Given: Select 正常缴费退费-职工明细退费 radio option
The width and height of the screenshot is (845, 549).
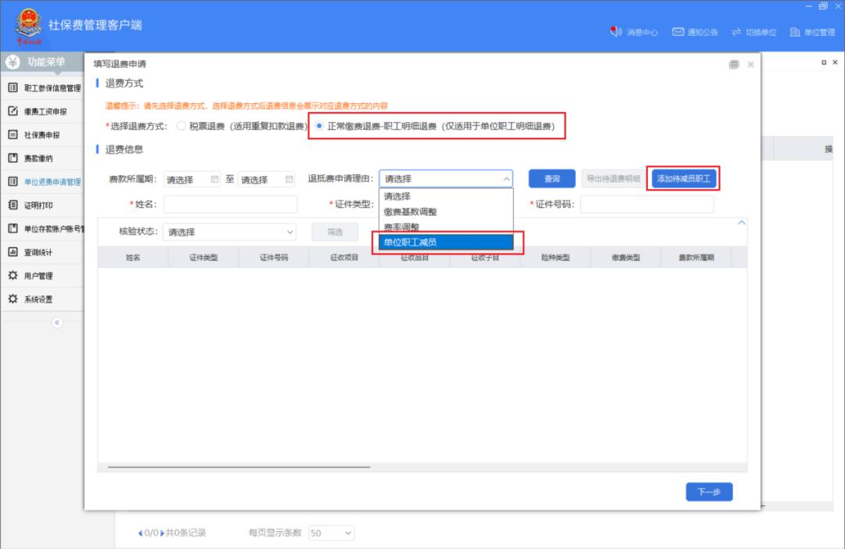Looking at the screenshot, I should pos(319,126).
